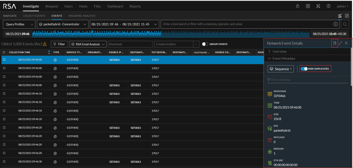Click the query info icon
353x168 pixels.
pos(335,24)
